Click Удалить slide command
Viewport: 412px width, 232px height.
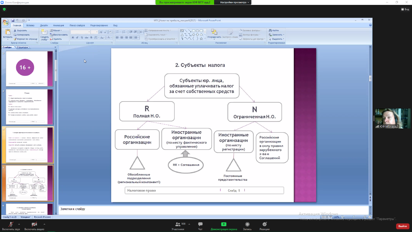[55, 39]
